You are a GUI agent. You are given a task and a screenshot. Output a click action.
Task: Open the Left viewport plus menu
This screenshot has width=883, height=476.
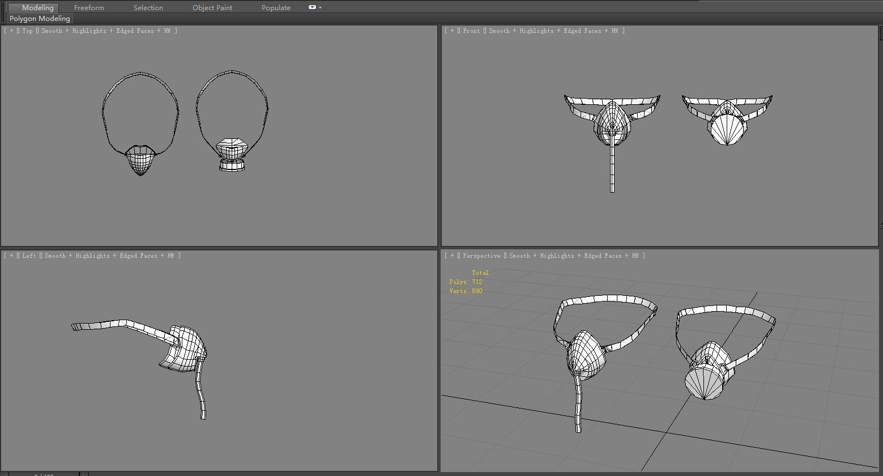[x=11, y=256]
